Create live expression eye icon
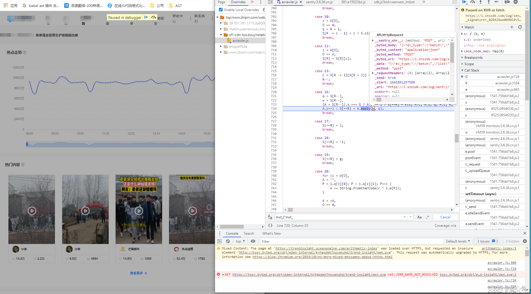Viewport: 531px width, 294px height. pyautogui.click(x=253, y=241)
